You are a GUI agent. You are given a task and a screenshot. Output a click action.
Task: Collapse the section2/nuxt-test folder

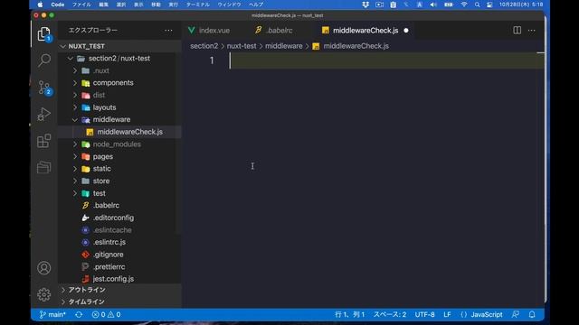71,59
